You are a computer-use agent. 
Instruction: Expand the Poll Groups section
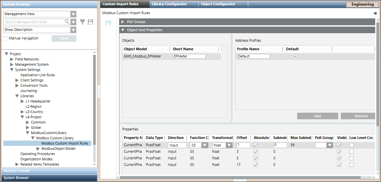point(123,22)
